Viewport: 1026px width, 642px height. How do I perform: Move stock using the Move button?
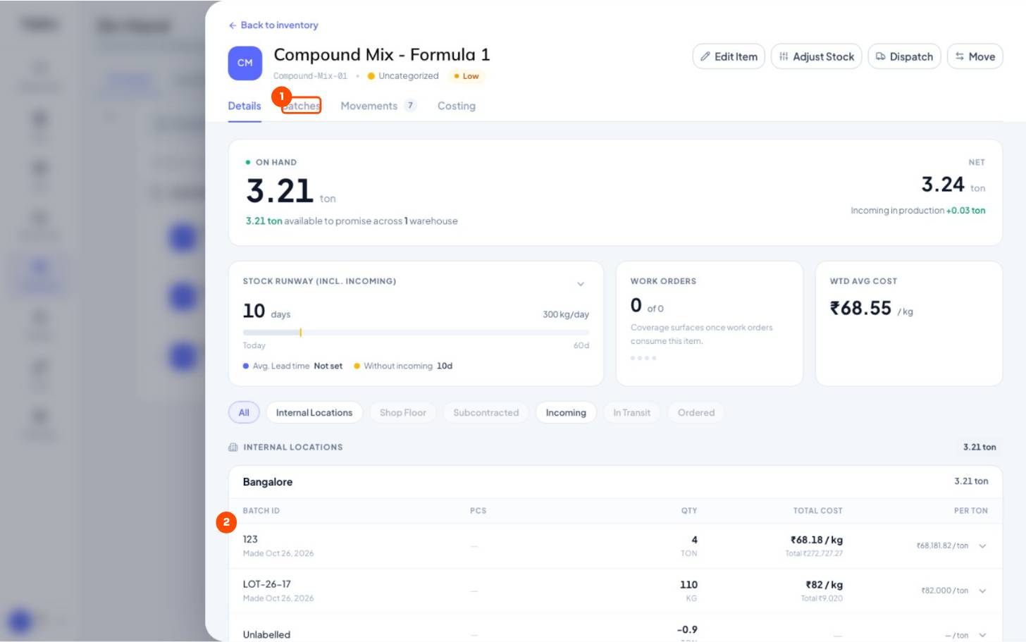click(x=975, y=56)
